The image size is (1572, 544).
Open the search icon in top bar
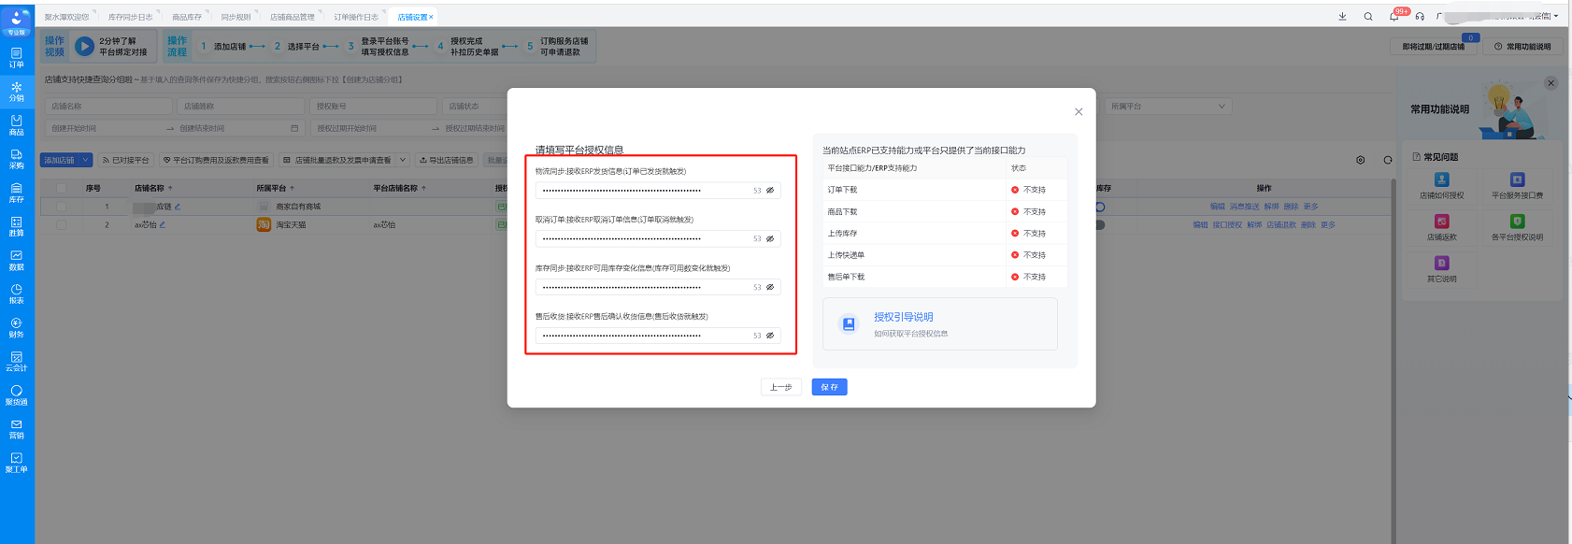(1368, 16)
